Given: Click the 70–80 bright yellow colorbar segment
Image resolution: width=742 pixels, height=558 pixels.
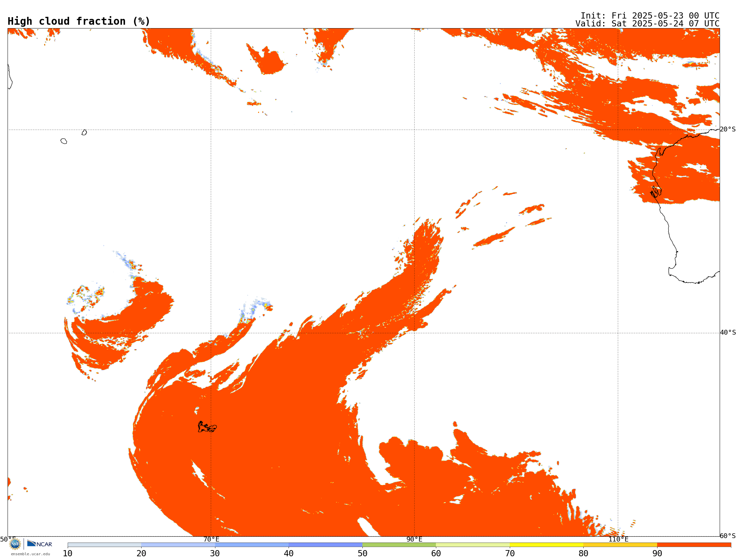Looking at the screenshot, I should [547, 545].
